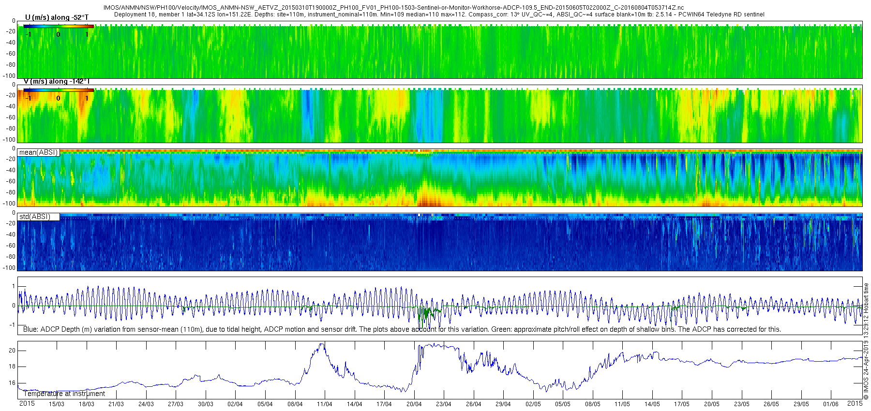Image resolution: width=871 pixels, height=411 pixels.
Task: Click the '23/04' date tick label
Action: [x=444, y=404]
